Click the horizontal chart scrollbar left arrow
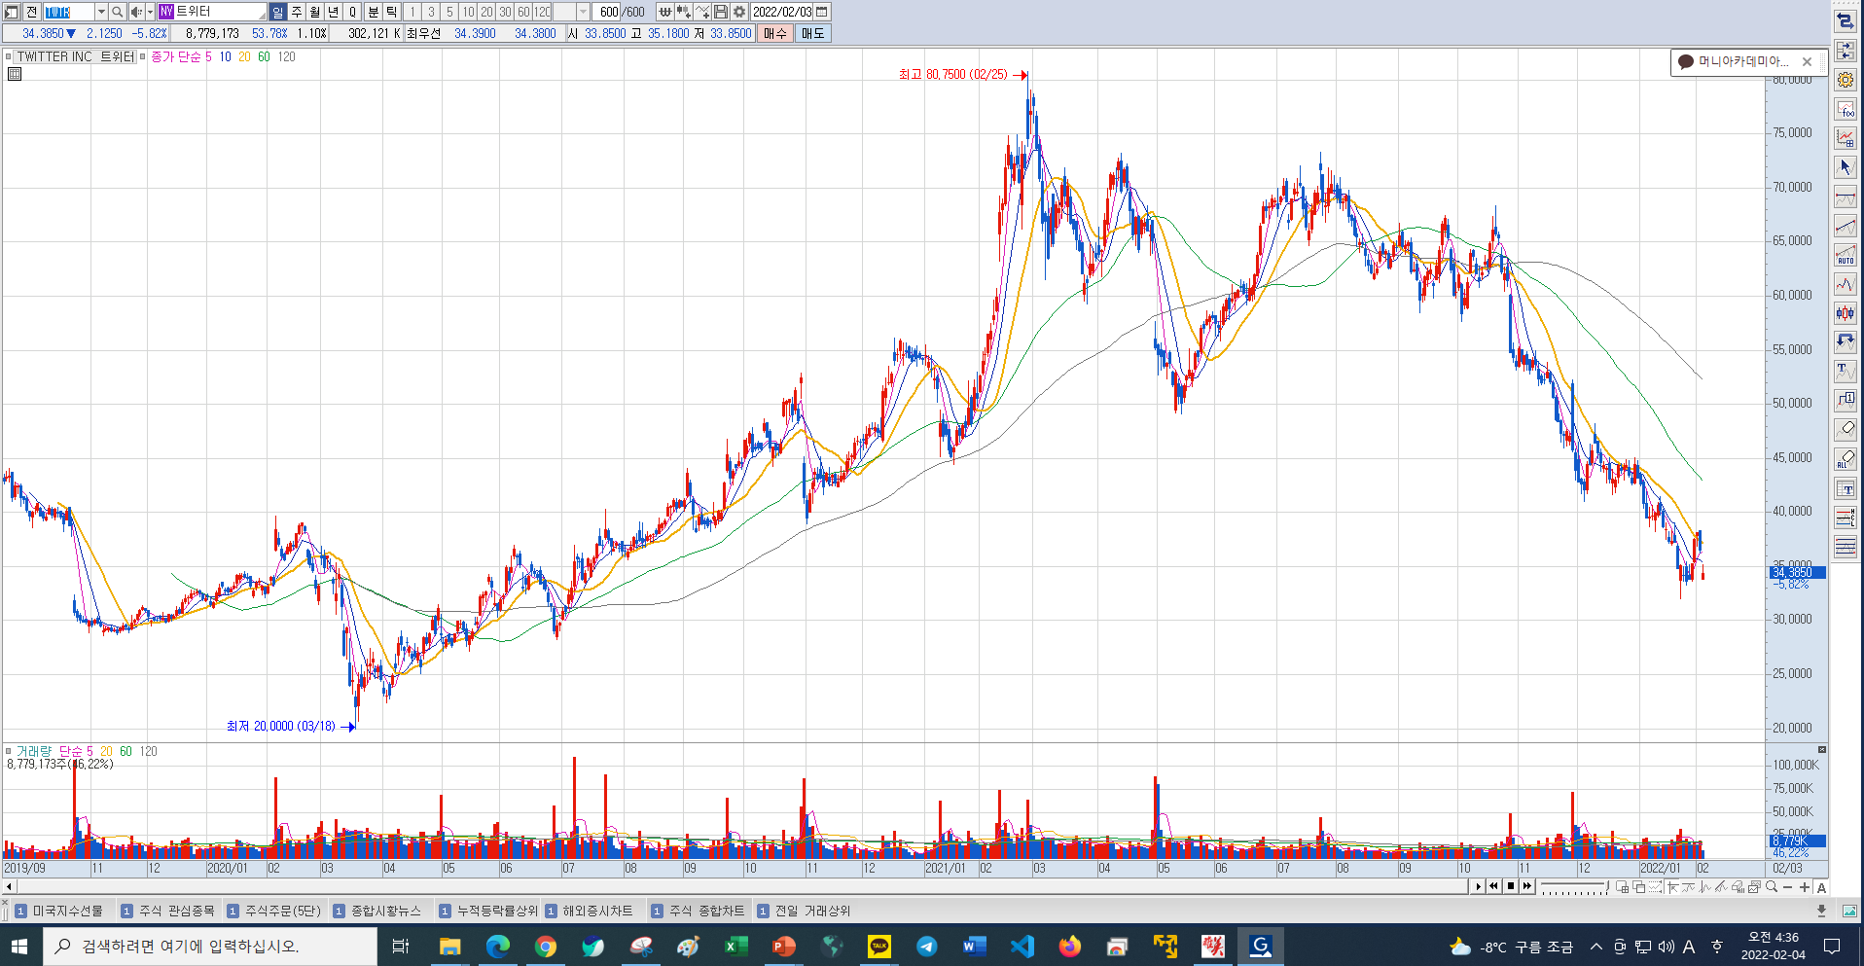1864x966 pixels. (x=9, y=886)
